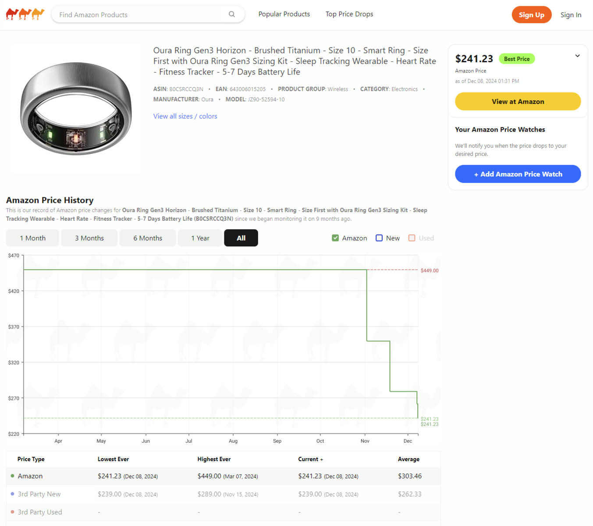
Task: Click the Highest Ever column header
Action: click(x=214, y=459)
